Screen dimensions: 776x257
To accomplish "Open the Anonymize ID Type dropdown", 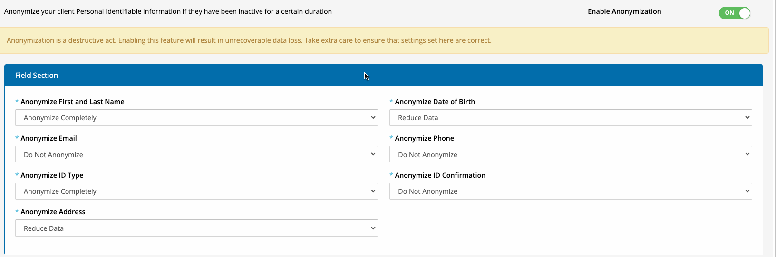I will (x=196, y=191).
